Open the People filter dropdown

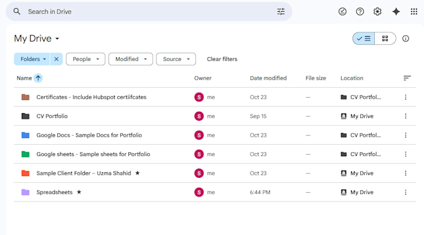(85, 59)
